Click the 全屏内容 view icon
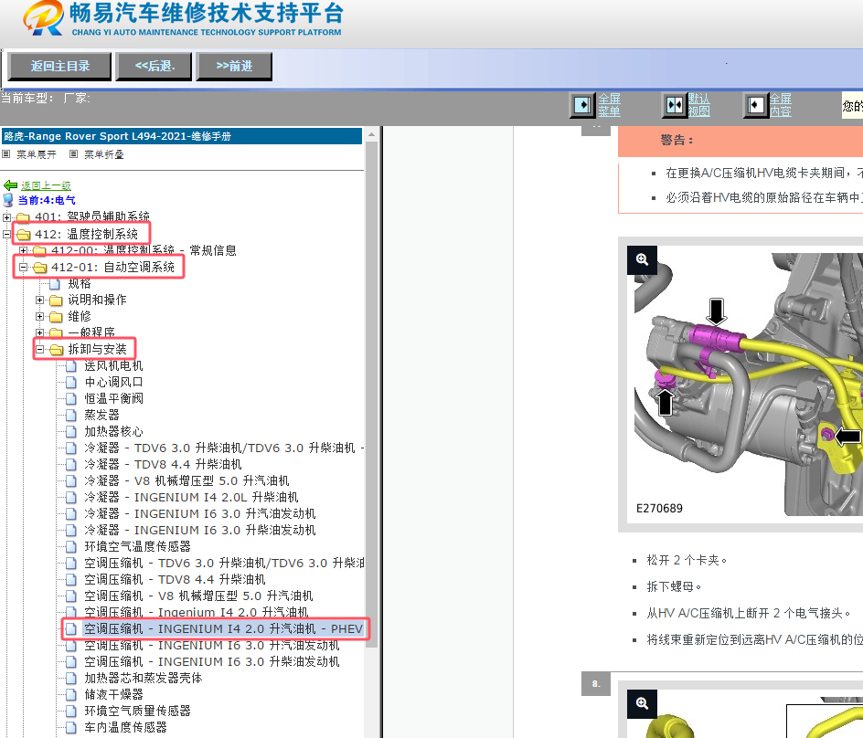Screen dimensions: 863x738 755,104
